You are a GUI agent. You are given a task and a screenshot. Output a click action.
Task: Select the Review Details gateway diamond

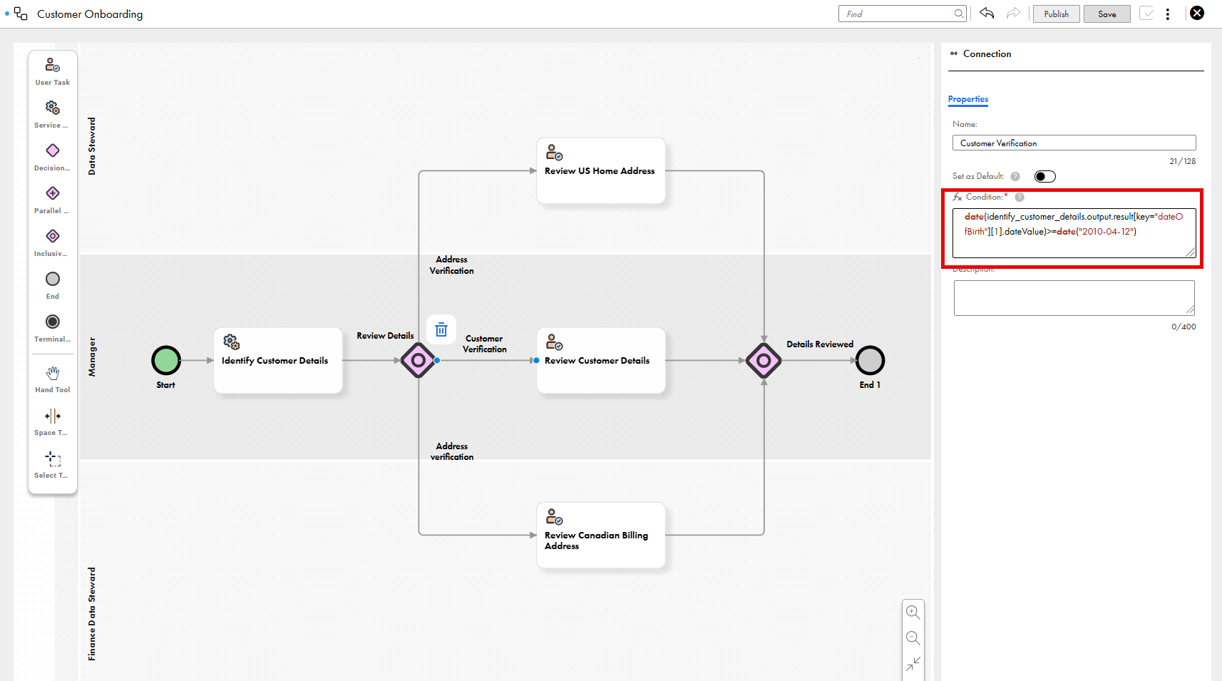(x=419, y=360)
